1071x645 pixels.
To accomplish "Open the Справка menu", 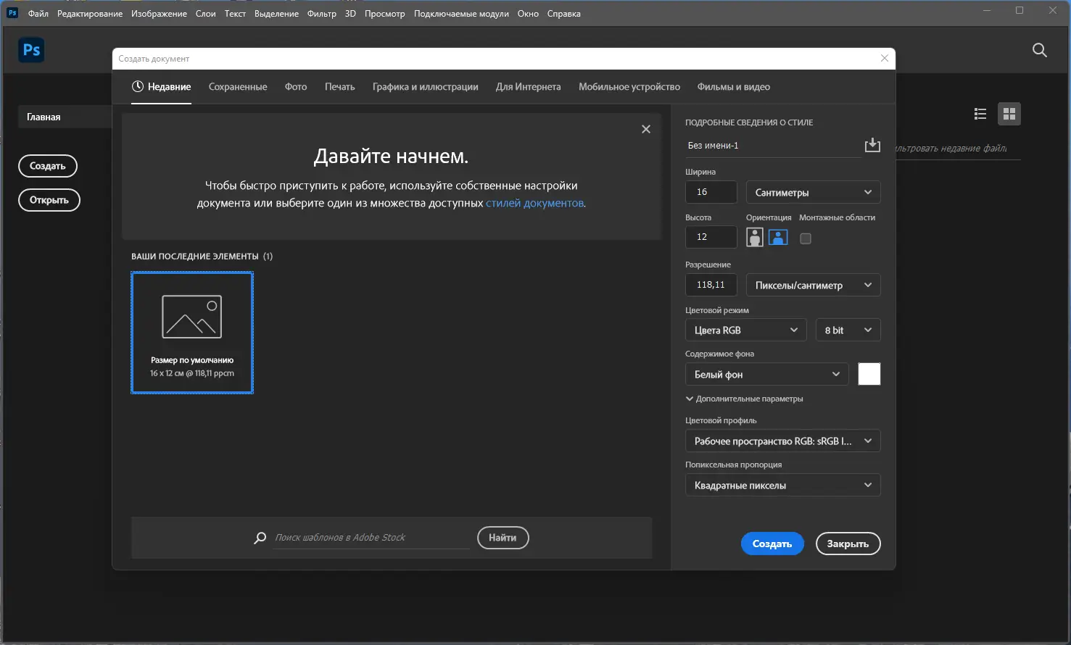I will [563, 13].
